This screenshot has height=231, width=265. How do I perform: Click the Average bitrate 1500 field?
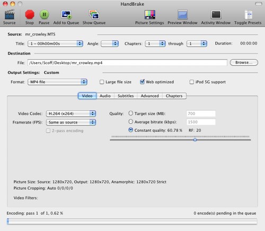(201, 122)
